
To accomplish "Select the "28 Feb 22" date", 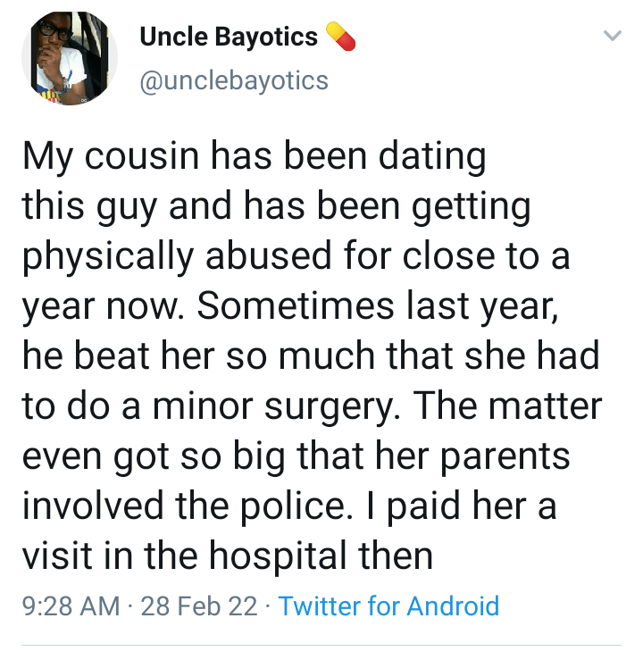I will (198, 606).
